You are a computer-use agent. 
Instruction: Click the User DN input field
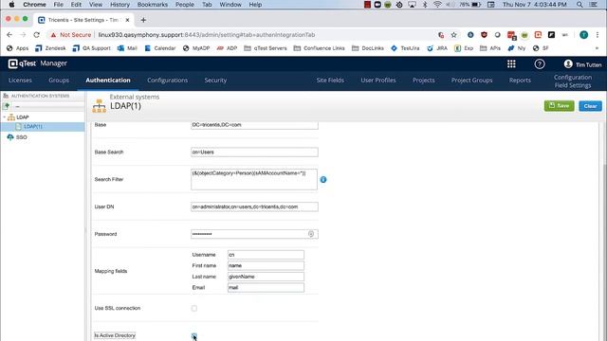(x=254, y=206)
